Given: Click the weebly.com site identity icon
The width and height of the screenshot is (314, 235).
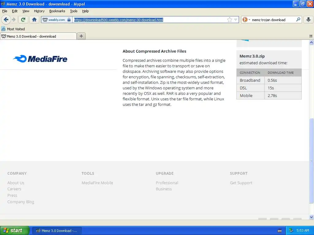Looking at the screenshot, I should [45, 20].
